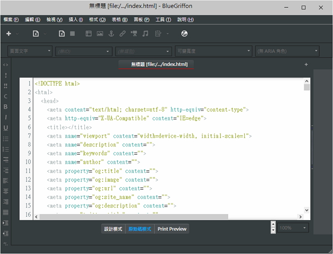Switch to 原始碼模式 source view

pos(140,229)
